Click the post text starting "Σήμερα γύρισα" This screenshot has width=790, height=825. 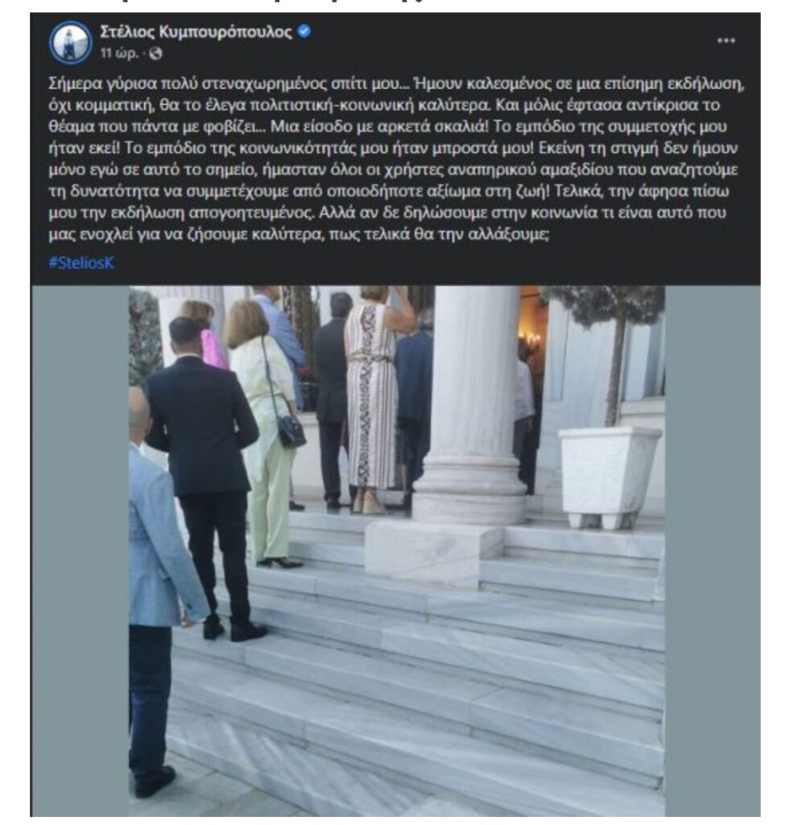coord(396,159)
